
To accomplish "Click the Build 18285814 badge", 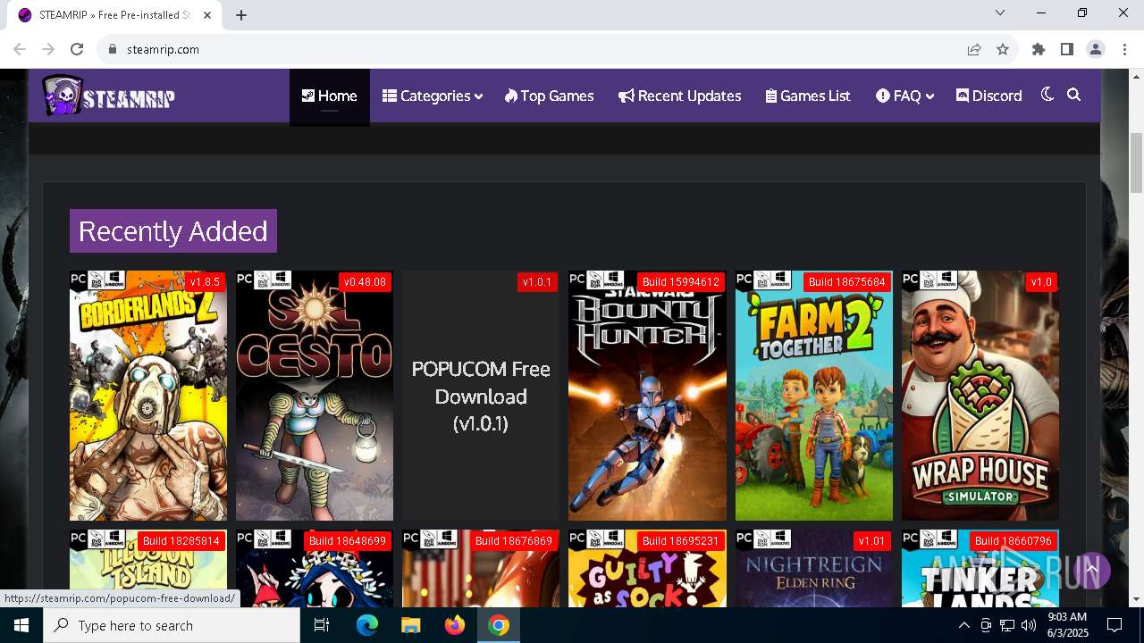I will point(181,540).
